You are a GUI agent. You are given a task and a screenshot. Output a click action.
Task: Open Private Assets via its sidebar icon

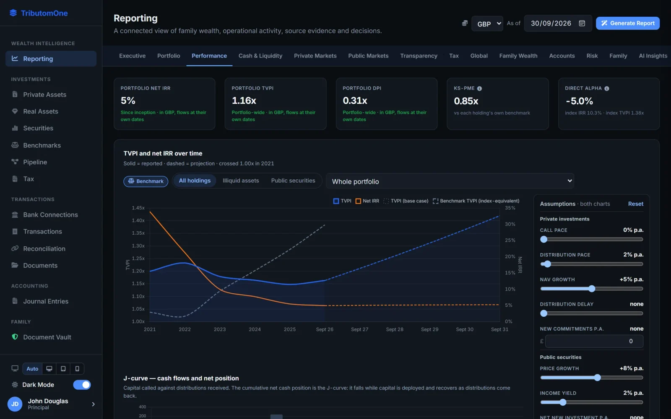coord(15,94)
